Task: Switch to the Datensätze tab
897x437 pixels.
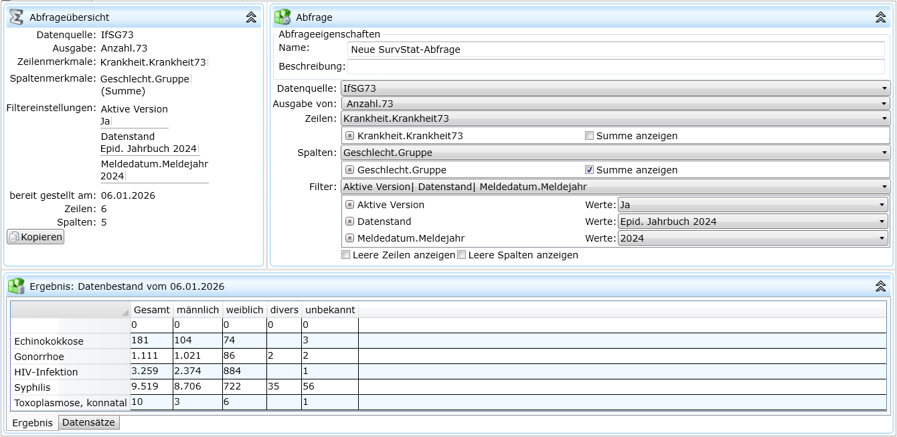Action: coord(89,422)
